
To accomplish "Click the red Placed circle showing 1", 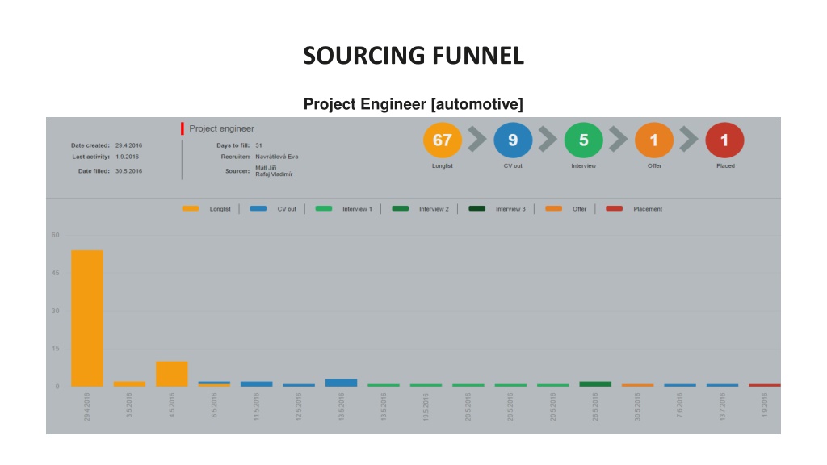I will (724, 140).
